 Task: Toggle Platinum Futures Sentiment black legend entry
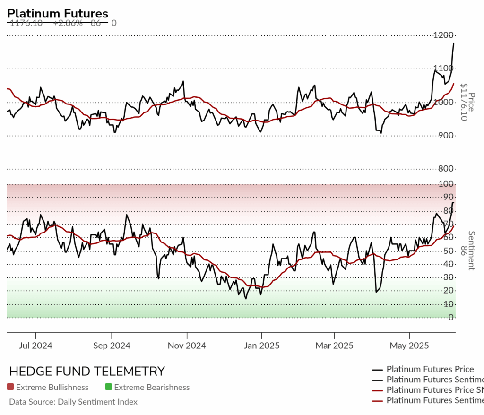coord(428,380)
